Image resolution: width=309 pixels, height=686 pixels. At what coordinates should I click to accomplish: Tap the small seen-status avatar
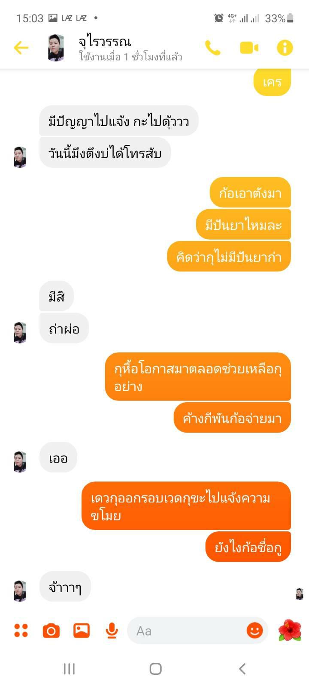[x=300, y=594]
